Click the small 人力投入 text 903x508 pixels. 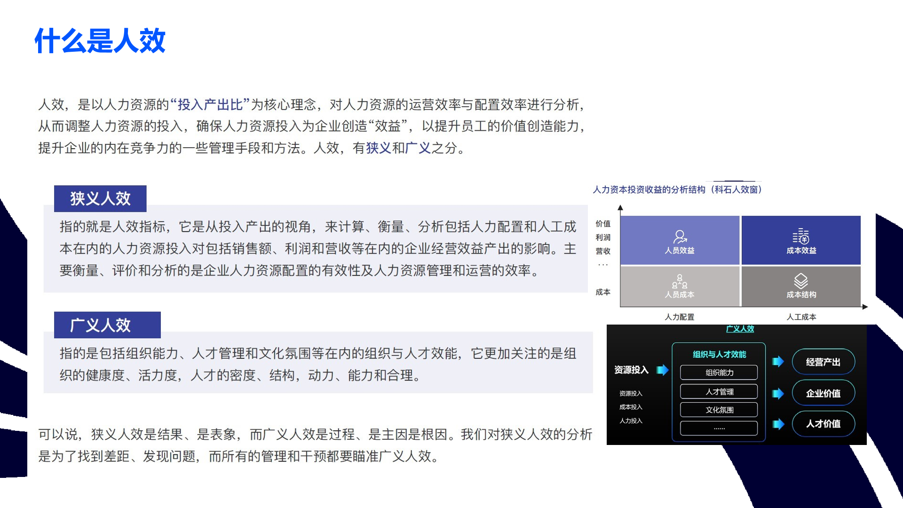pyautogui.click(x=631, y=421)
